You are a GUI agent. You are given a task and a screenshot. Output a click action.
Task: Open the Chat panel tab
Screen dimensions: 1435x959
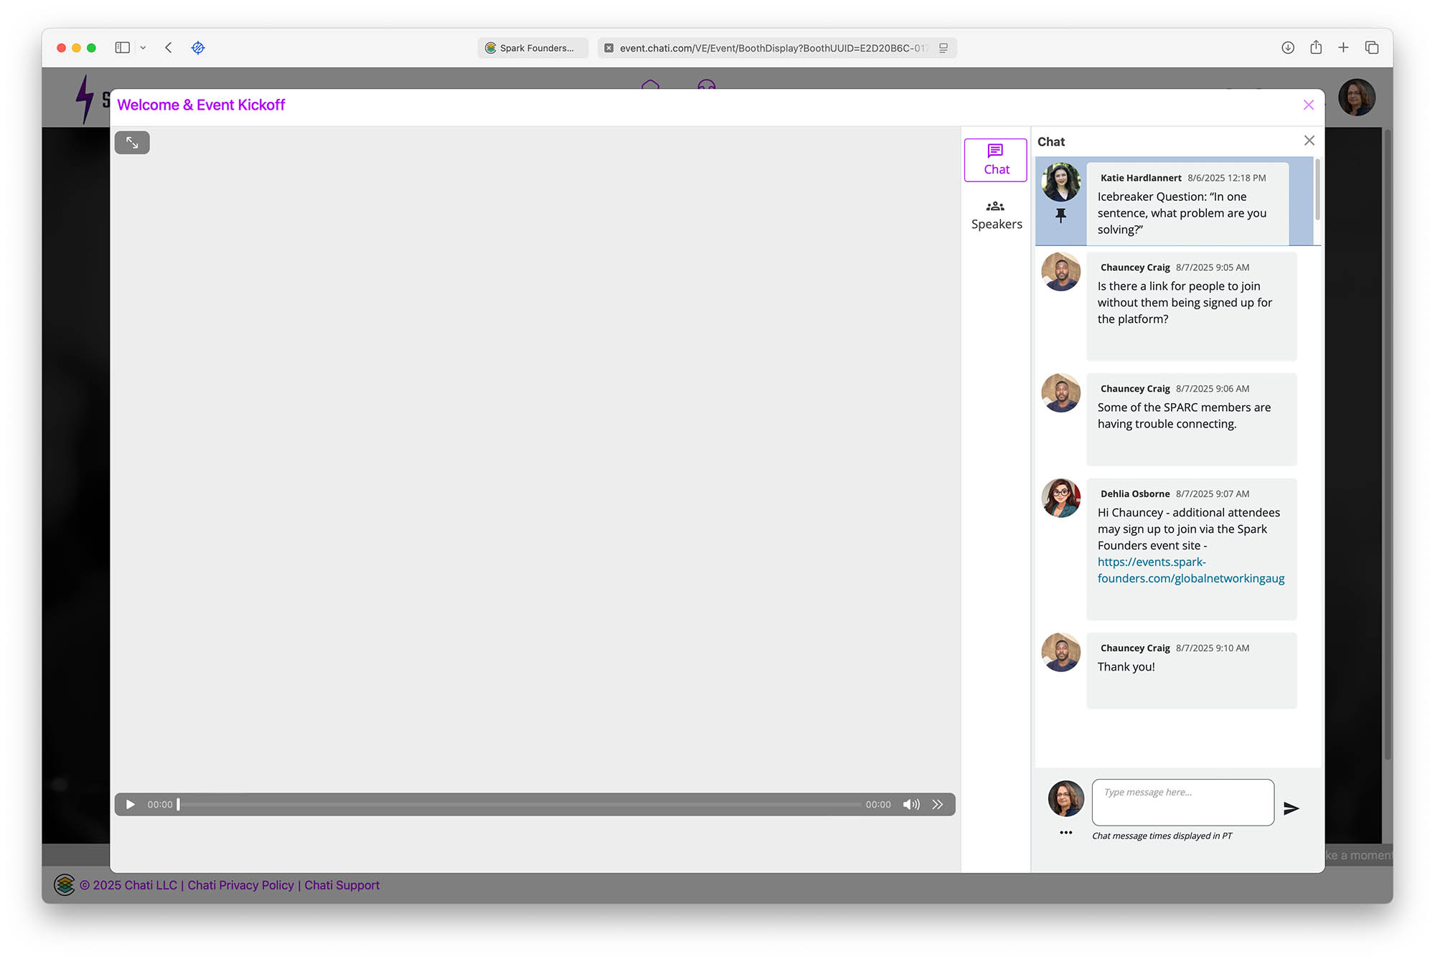point(995,160)
